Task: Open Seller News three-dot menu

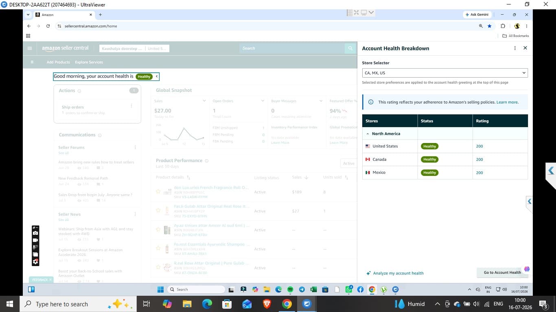Action: (135, 214)
